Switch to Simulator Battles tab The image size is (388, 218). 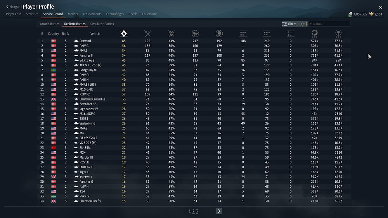coord(102,24)
